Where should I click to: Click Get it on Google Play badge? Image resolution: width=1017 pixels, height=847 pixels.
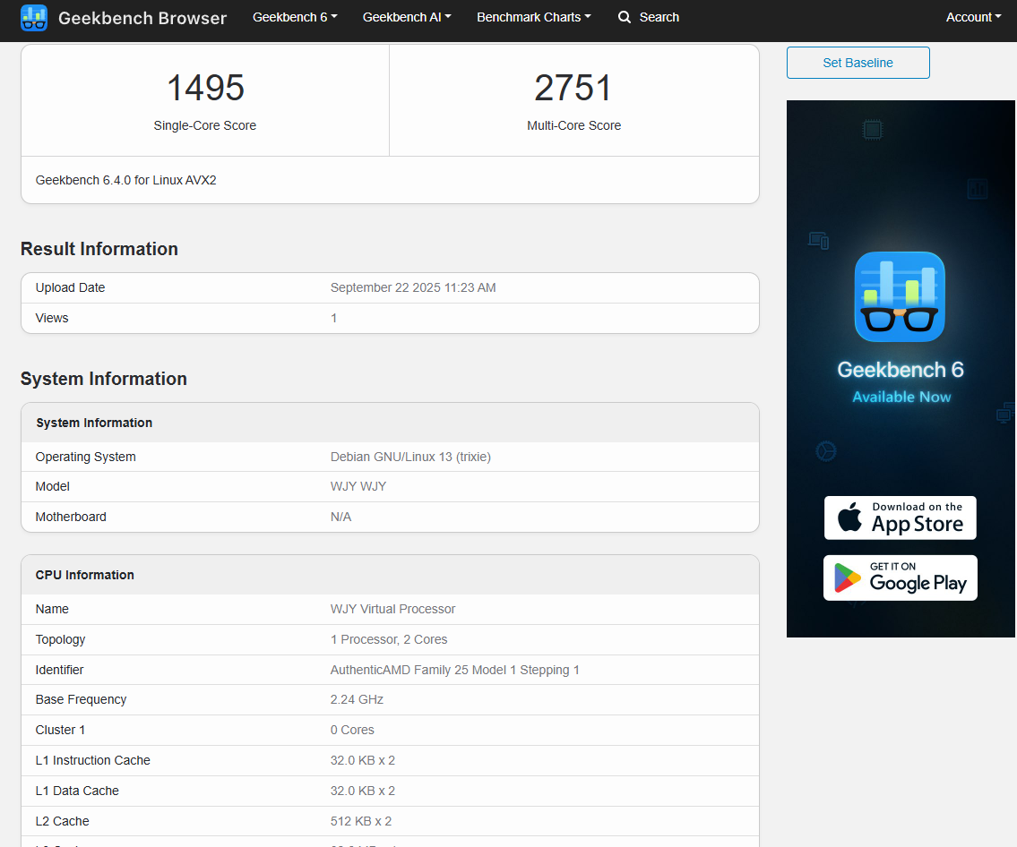point(901,577)
